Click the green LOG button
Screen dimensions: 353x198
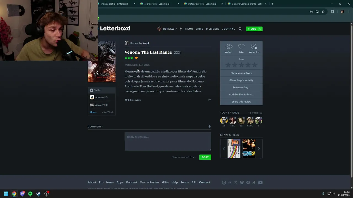point(252,29)
